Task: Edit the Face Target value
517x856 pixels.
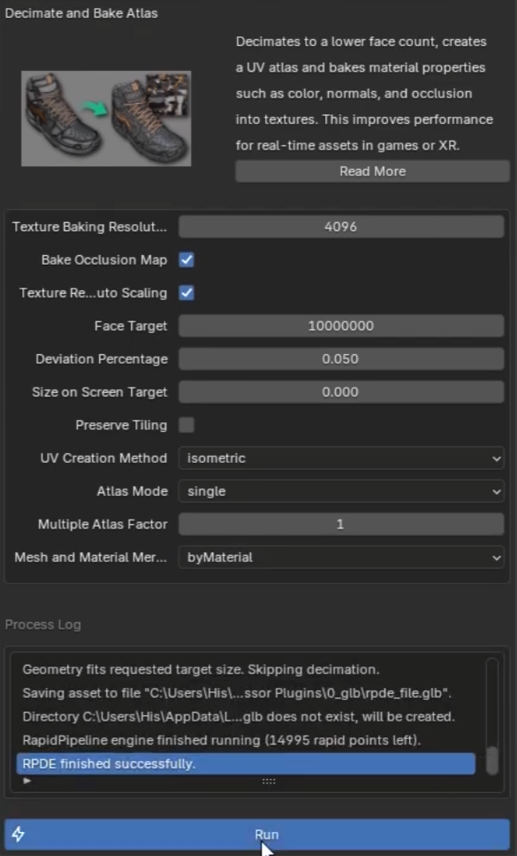Action: point(341,326)
